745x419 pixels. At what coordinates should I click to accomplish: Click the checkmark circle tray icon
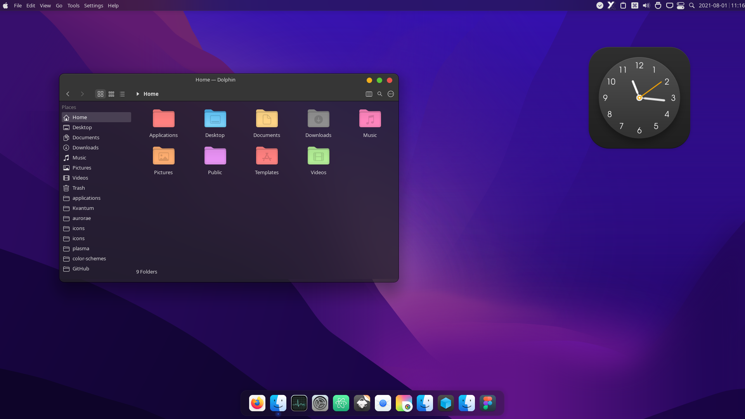(x=600, y=5)
